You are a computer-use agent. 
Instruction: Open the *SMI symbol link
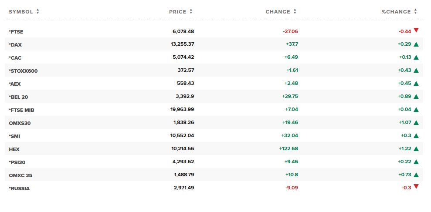[14, 136]
